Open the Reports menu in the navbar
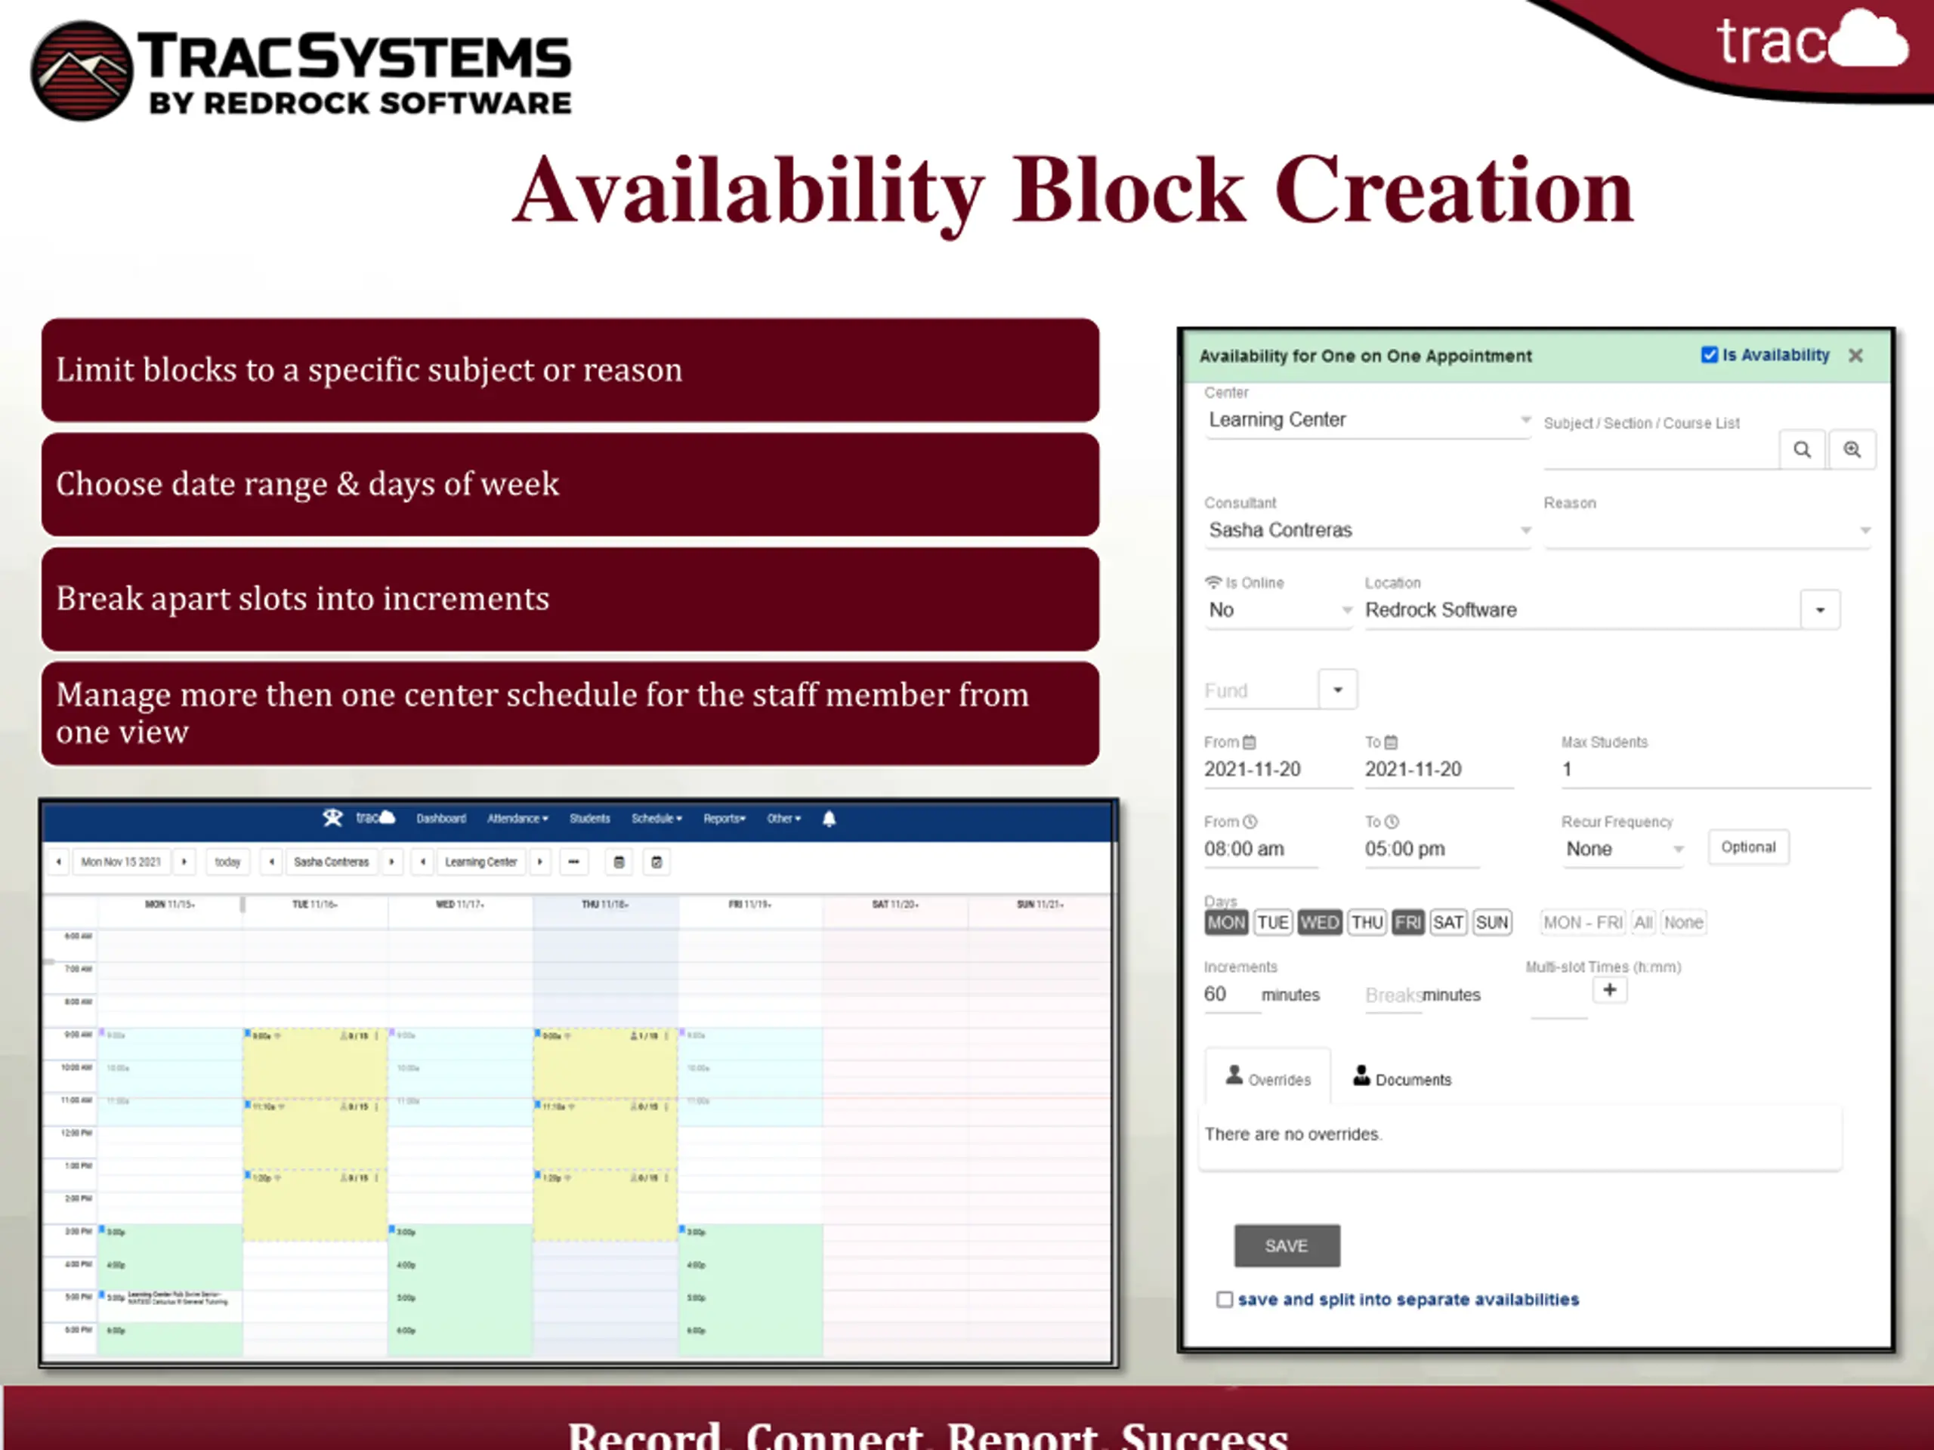 pos(724,819)
